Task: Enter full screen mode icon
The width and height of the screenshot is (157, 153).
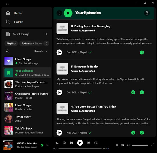Action: coord(153,145)
